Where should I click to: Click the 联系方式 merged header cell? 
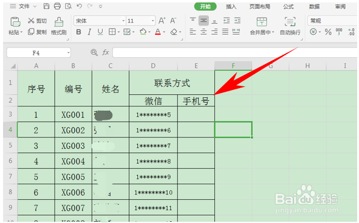[x=172, y=83]
